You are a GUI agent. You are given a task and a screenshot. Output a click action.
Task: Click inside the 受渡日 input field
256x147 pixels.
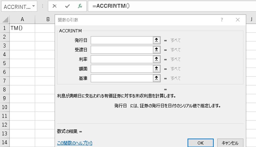point(121,50)
